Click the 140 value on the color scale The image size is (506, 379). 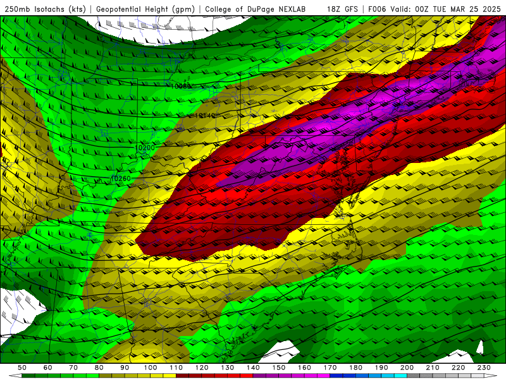253,368
